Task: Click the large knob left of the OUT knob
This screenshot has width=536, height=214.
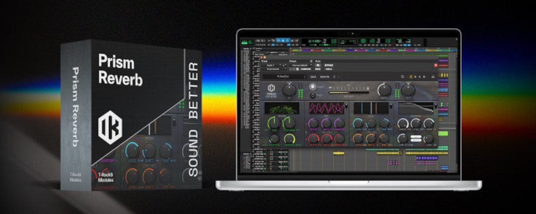Action: 384,90
